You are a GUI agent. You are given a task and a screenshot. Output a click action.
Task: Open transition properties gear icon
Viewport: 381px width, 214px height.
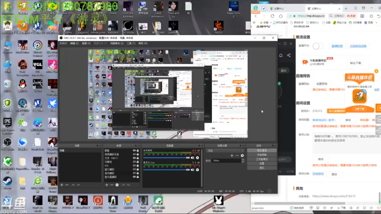pyautogui.click(x=242, y=156)
